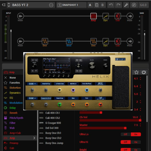Open the BASS YT 2 preset options menu
This screenshot has width=151, height=151.
point(51,5)
